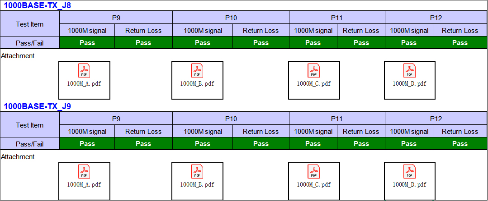The image size is (488, 201).
Task: Click Attachment label under J8 table
Action: 18,56
